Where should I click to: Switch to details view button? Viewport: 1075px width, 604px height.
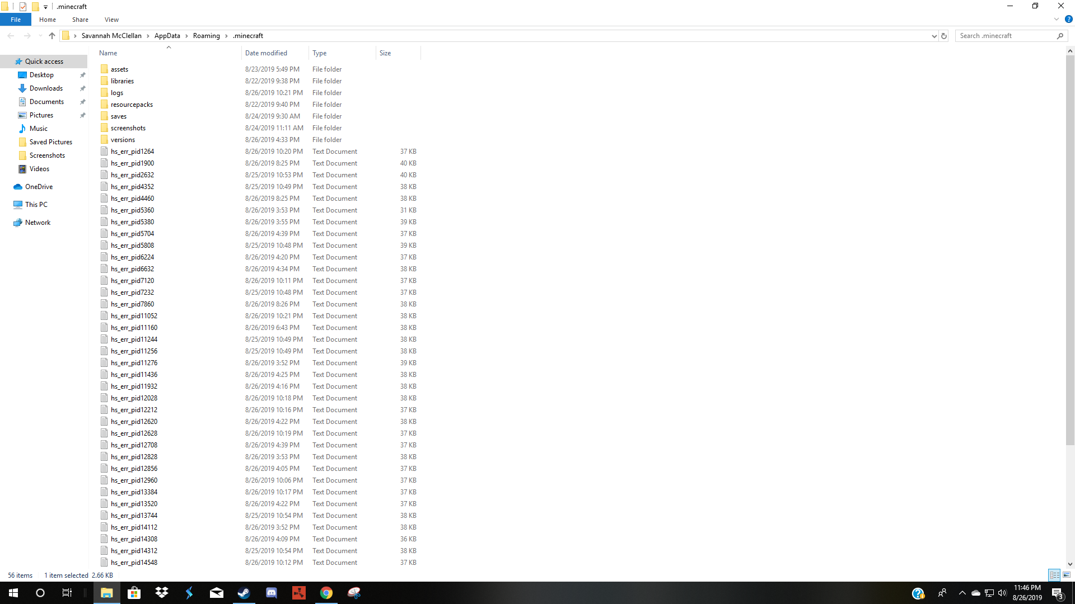coord(1054,575)
